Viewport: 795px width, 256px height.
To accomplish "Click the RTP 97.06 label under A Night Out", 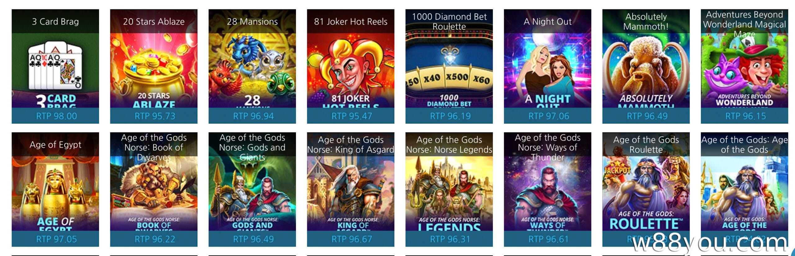I will [x=549, y=116].
